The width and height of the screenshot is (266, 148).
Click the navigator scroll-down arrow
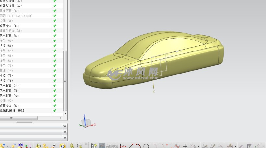pyautogui.click(x=65, y=114)
